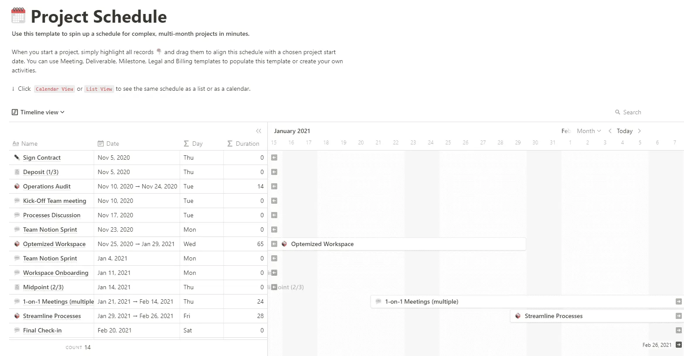Open the Deposit (1/3) record

(x=41, y=172)
